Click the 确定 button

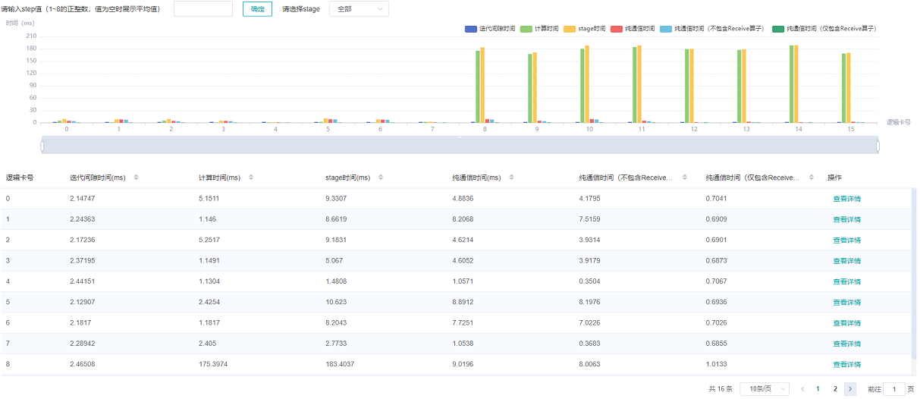(257, 9)
